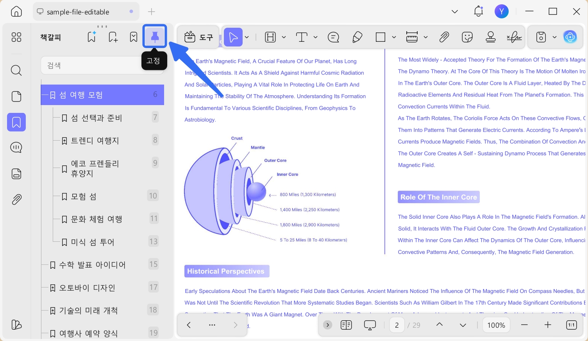Screen dimensions: 588x341
Task: Open the AI assistant icon
Action: (x=570, y=37)
